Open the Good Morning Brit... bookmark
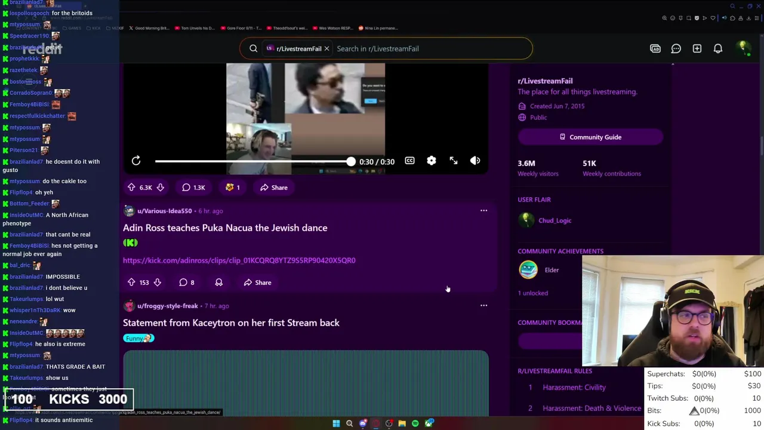Screen dimensions: 764x430 (x=149, y=28)
